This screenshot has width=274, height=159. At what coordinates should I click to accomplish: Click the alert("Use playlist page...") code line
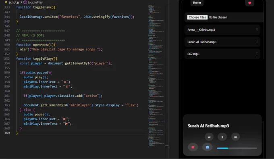(61, 49)
